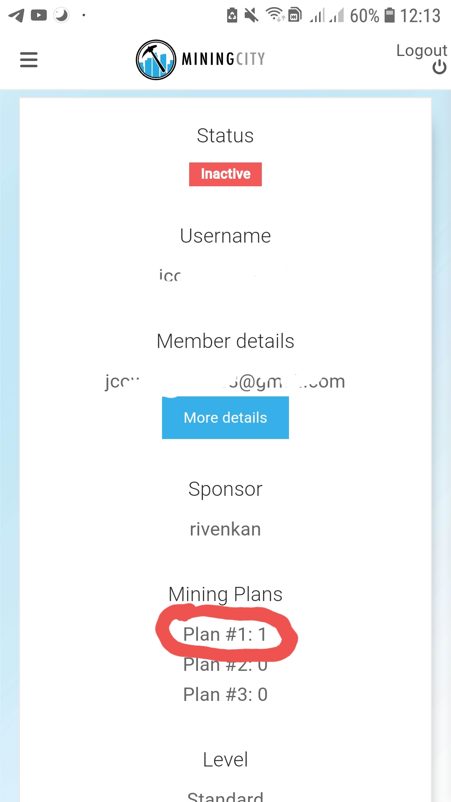Image resolution: width=451 pixels, height=802 pixels.
Task: Tap the sponsor name rivenkan
Action: 225,529
